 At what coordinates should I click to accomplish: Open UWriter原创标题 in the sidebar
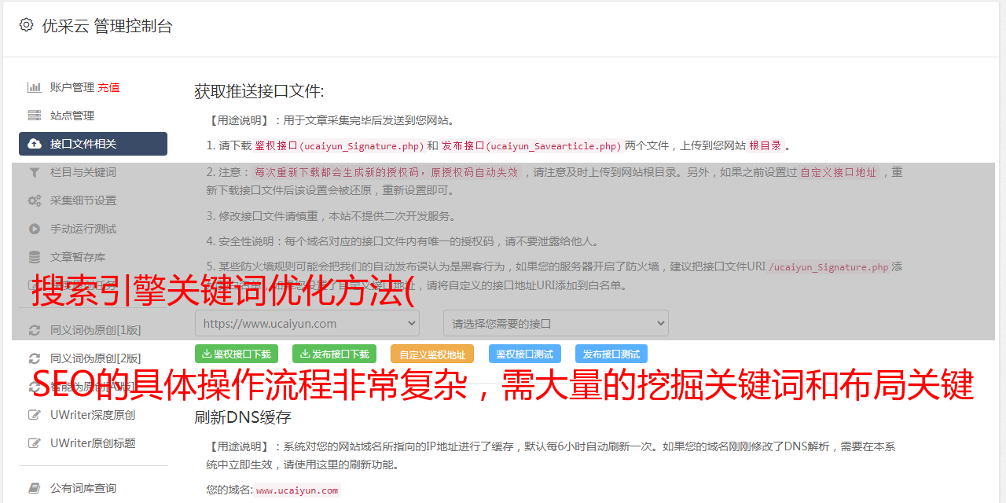93,443
